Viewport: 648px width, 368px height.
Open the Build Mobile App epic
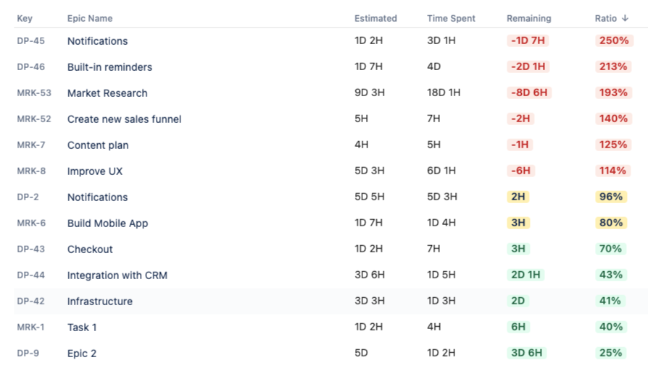pyautogui.click(x=107, y=223)
